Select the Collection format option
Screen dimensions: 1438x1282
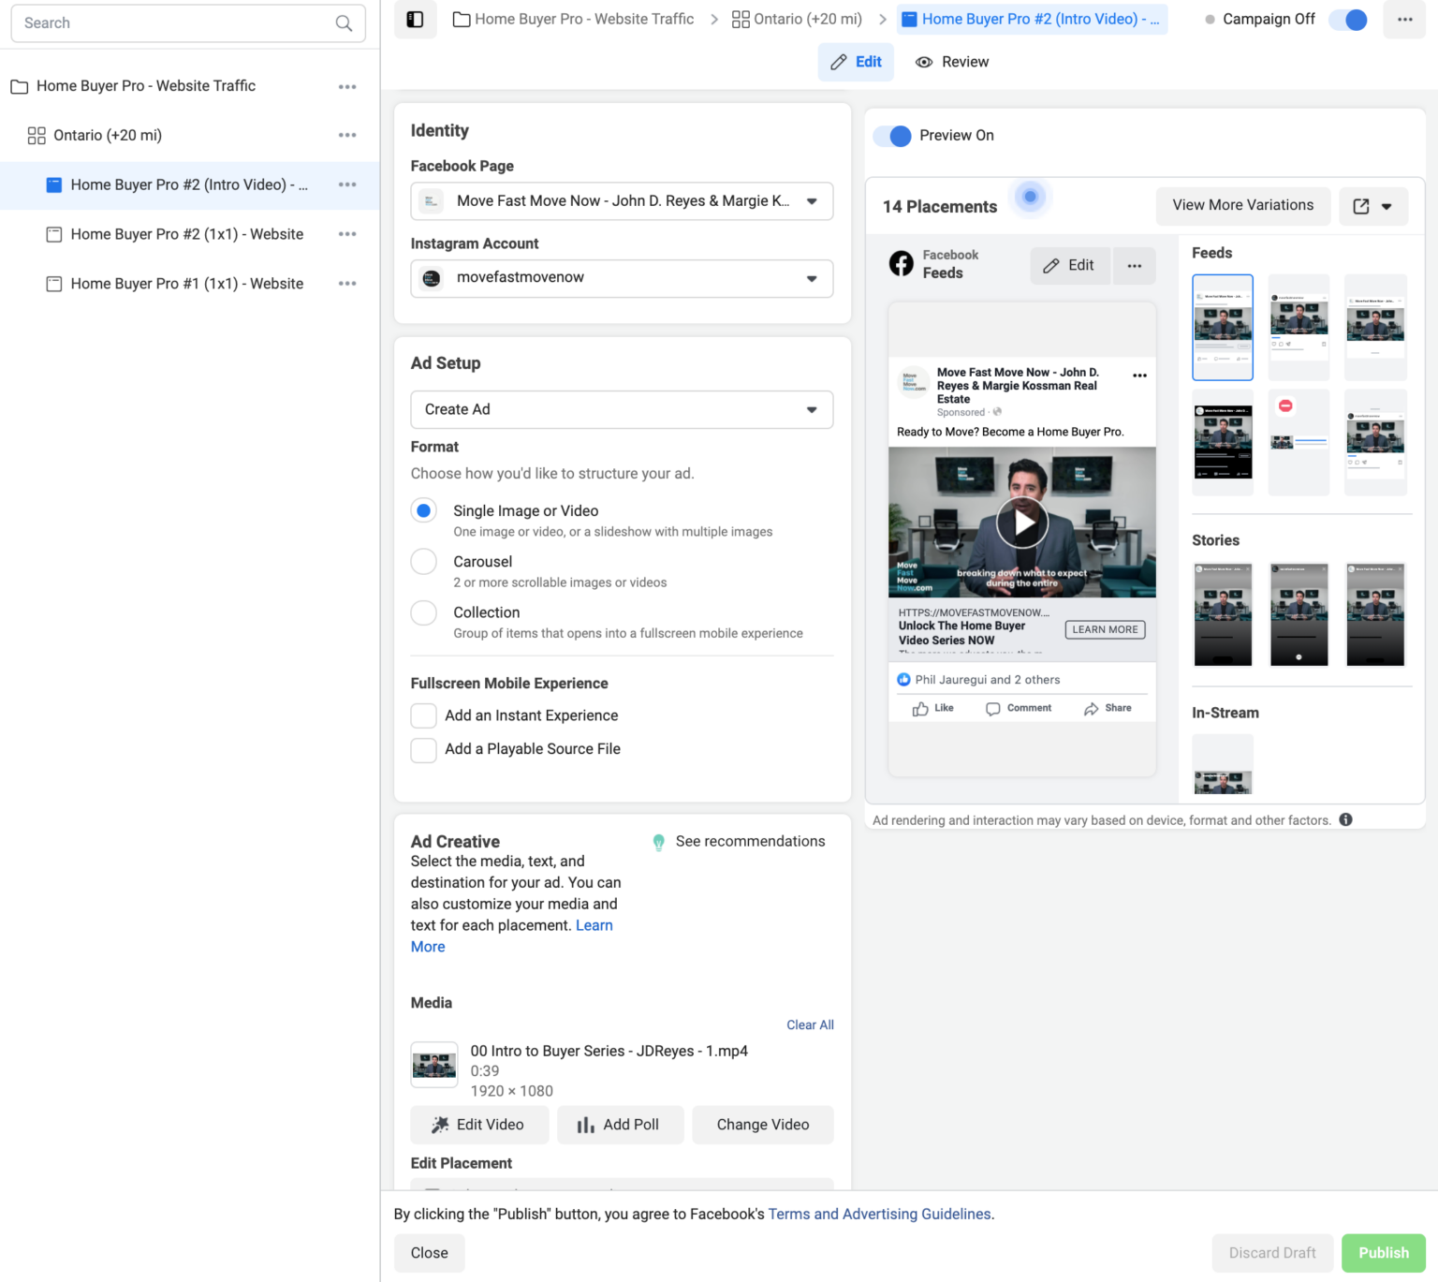point(424,612)
